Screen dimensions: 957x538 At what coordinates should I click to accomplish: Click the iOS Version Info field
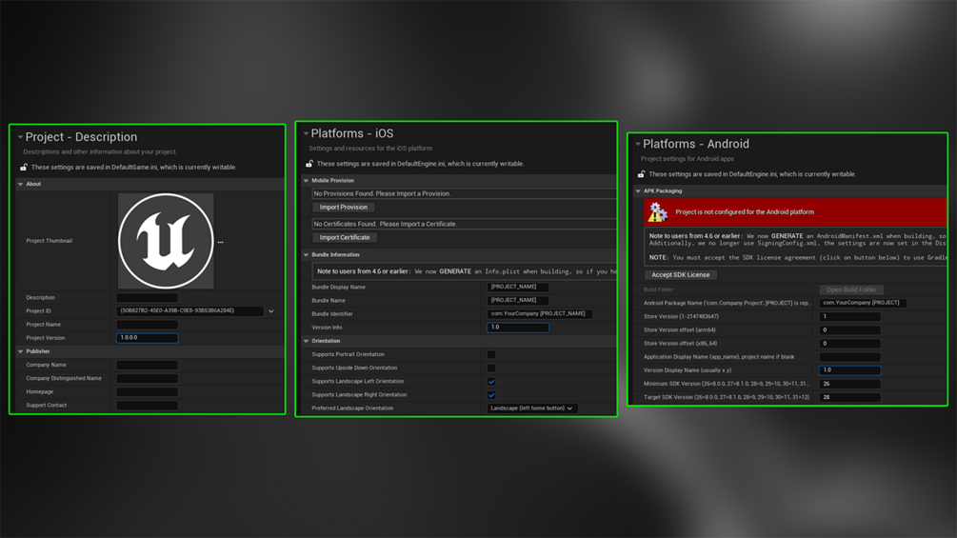coord(518,328)
